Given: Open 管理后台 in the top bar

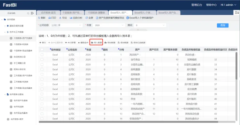Looking at the screenshot, I should coord(197,5).
